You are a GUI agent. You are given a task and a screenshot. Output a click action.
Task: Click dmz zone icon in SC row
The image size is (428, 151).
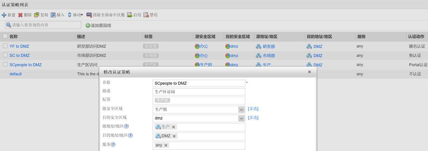tap(227, 55)
